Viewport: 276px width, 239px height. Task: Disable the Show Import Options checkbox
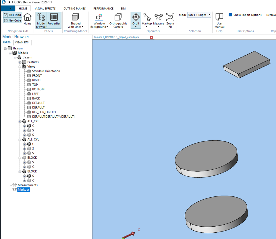pos(230,15)
